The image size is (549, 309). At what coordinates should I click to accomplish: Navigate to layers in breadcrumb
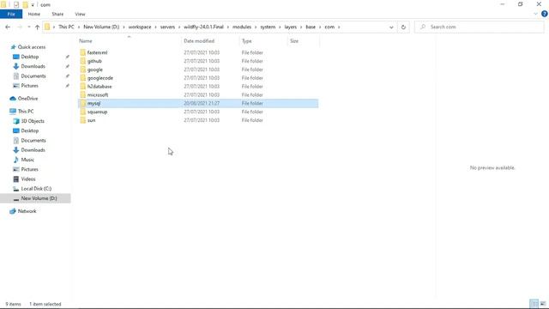point(290,27)
